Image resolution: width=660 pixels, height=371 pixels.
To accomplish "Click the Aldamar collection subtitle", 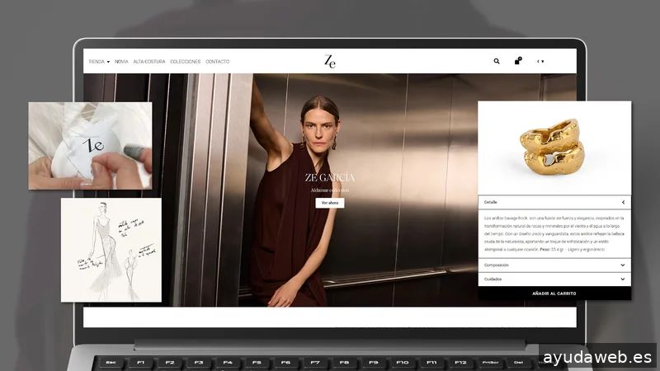I will (330, 190).
